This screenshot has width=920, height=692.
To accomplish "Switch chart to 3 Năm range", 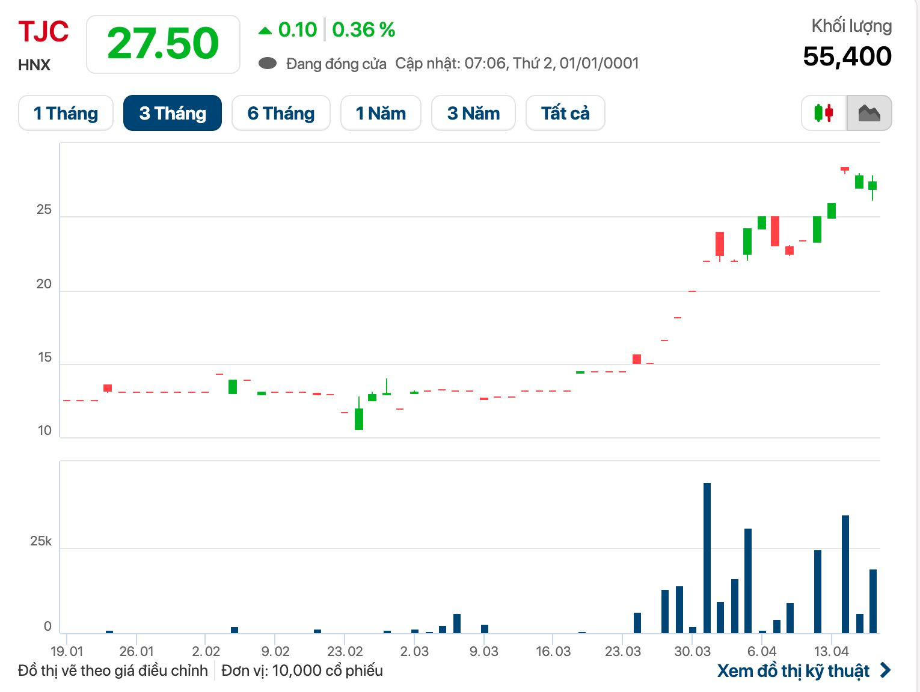I will 473,113.
